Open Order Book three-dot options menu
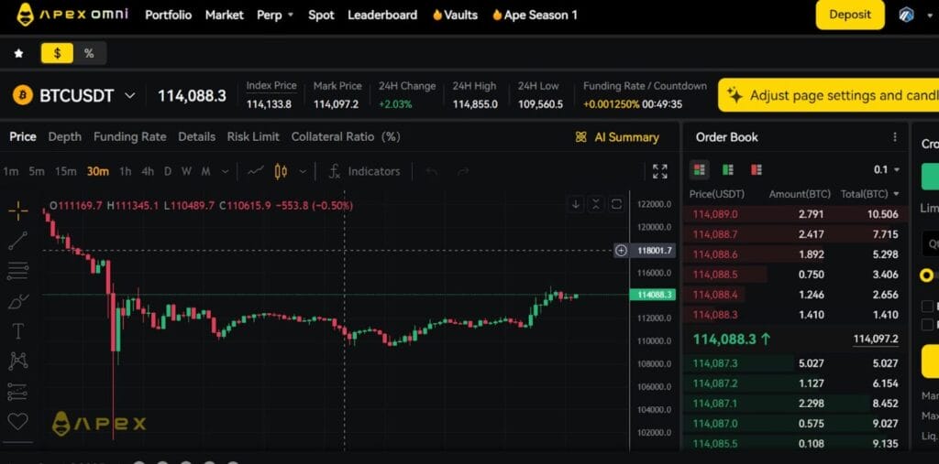The height and width of the screenshot is (464, 939). 895,137
